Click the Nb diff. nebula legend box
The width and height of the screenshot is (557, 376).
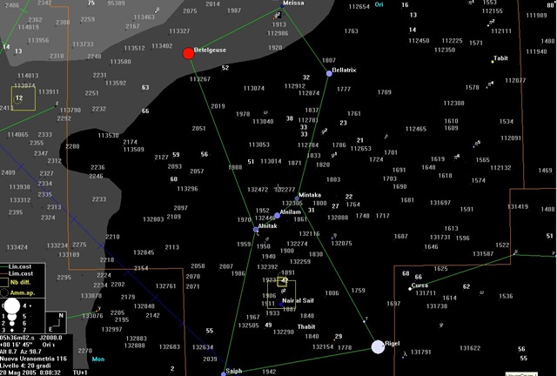point(4,283)
